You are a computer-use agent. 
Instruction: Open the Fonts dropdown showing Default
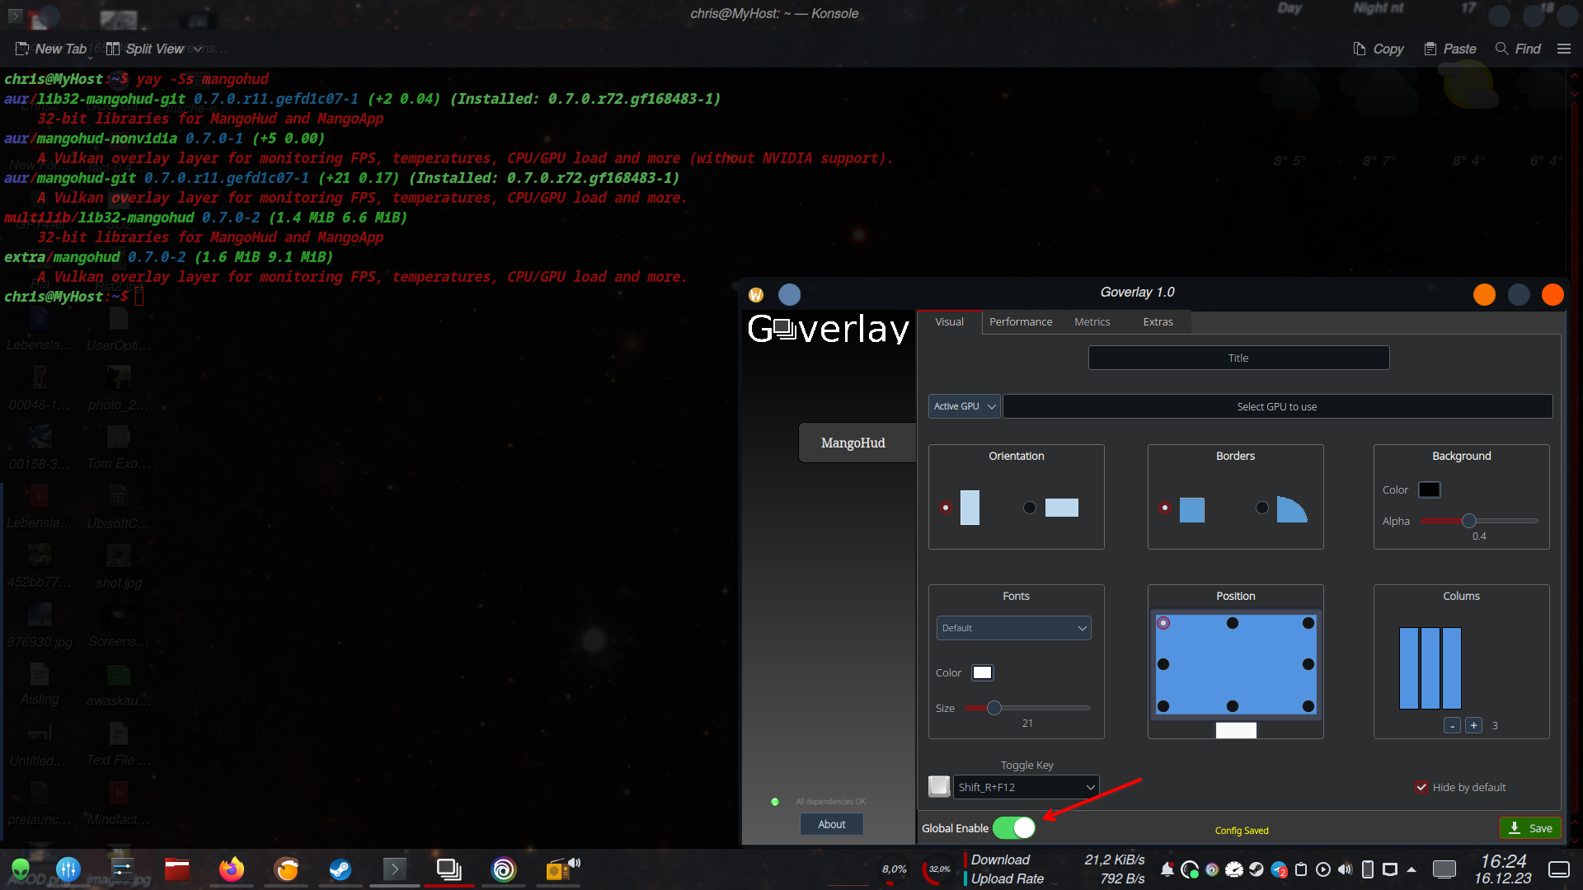point(1013,627)
